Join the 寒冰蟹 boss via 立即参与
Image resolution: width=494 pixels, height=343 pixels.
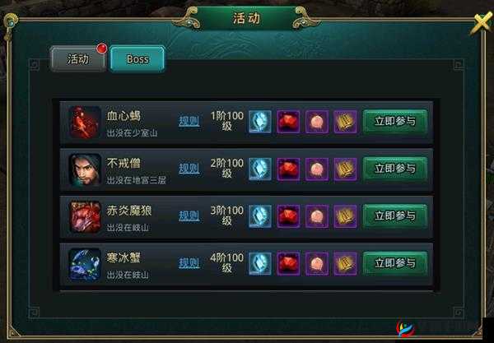395,263
